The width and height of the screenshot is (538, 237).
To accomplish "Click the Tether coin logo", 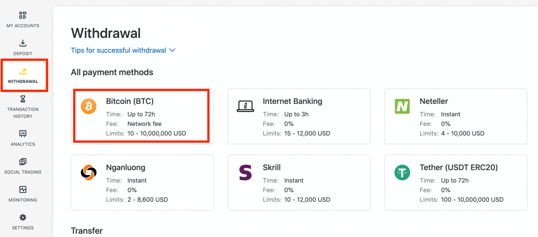I will click(x=402, y=172).
